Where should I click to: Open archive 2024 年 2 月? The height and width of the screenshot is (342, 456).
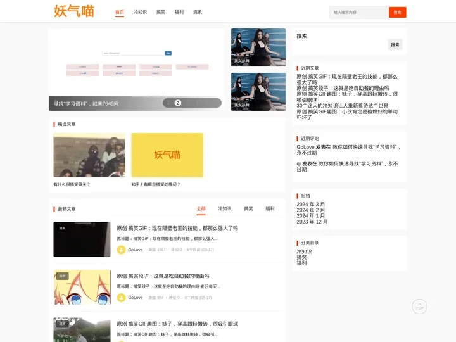tap(310, 210)
